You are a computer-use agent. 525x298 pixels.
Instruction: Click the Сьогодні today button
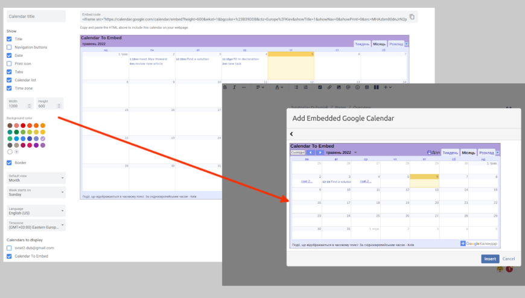point(297,153)
